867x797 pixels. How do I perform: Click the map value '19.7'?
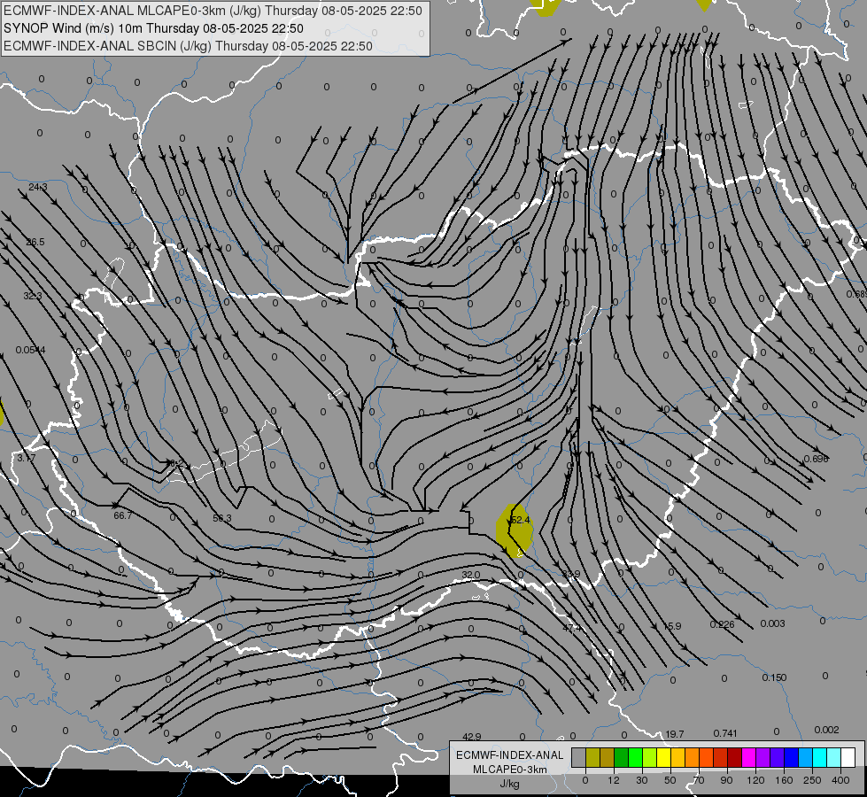coord(675,734)
